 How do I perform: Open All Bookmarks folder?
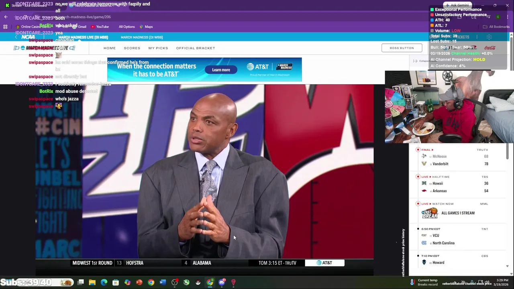pos(496,26)
